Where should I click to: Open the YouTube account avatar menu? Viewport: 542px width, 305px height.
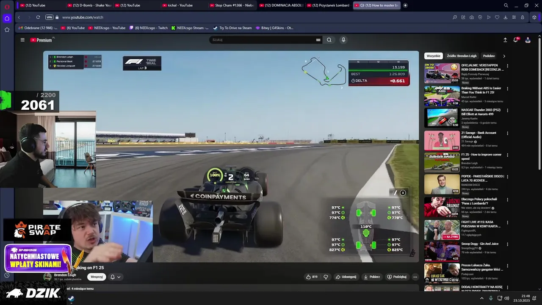pyautogui.click(x=528, y=40)
